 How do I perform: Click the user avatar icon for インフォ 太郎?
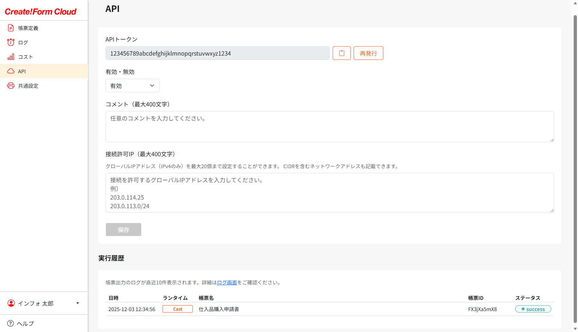(11, 303)
